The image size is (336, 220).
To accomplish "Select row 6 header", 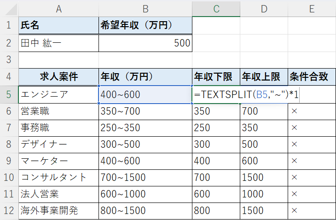I will pyautogui.click(x=9, y=111).
